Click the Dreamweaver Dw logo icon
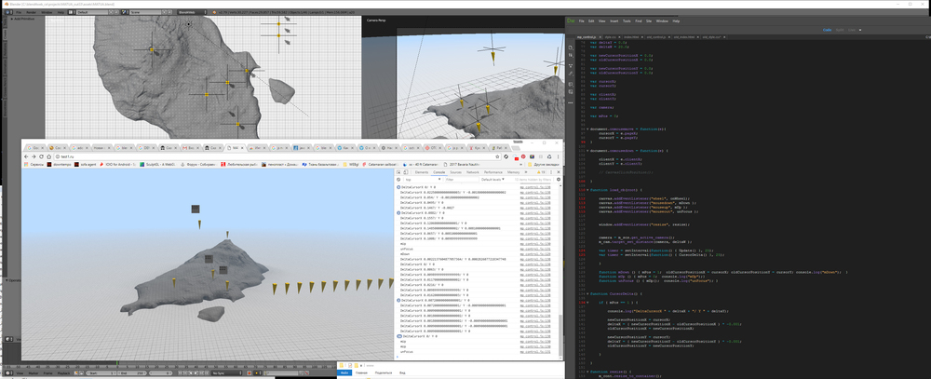931x379 pixels. [x=573, y=20]
